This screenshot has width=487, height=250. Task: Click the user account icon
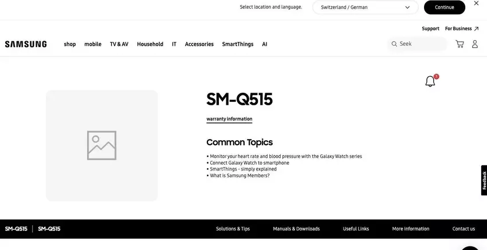[474, 44]
